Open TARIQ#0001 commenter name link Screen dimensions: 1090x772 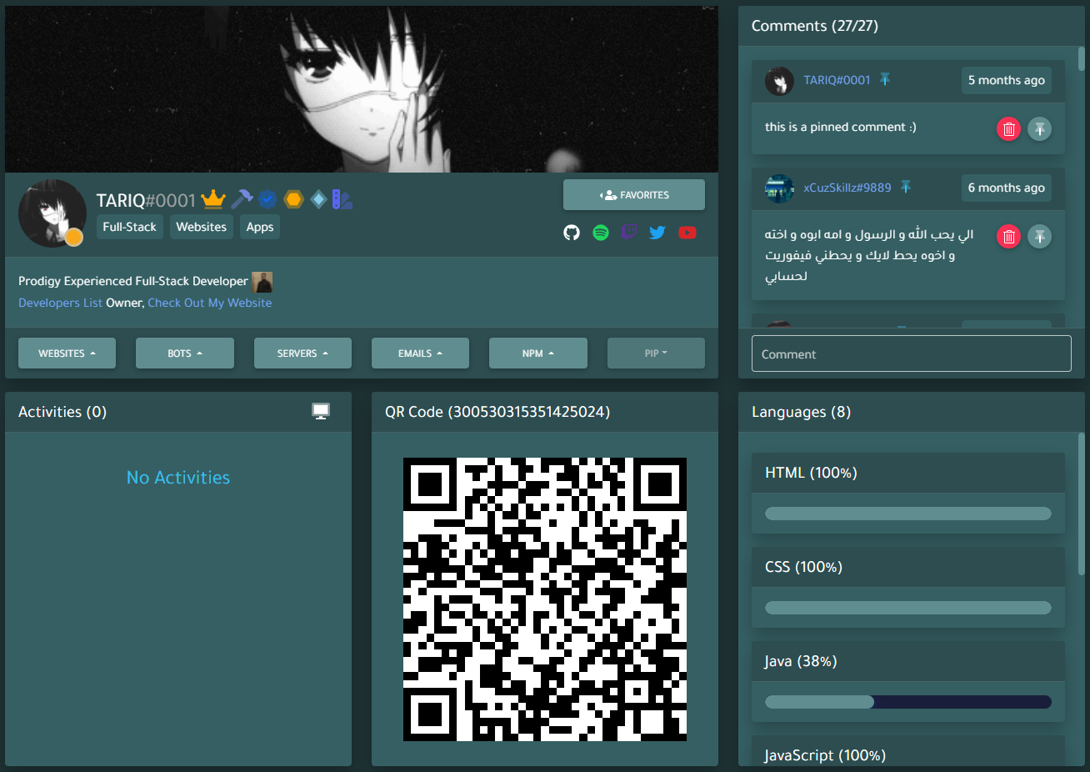pos(837,80)
